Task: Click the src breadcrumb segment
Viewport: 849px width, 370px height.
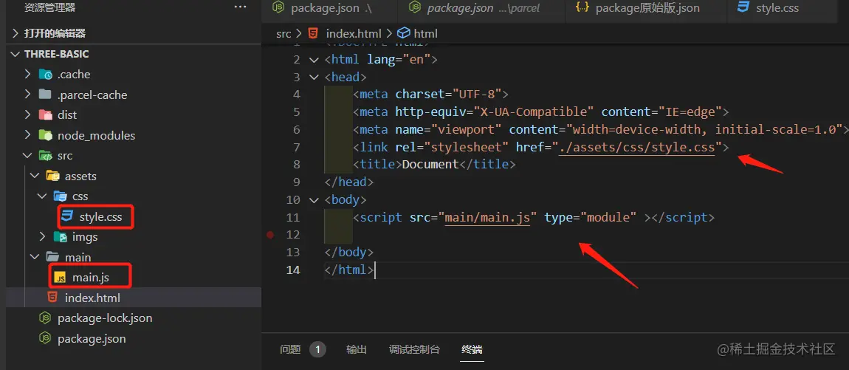Action: pos(283,33)
